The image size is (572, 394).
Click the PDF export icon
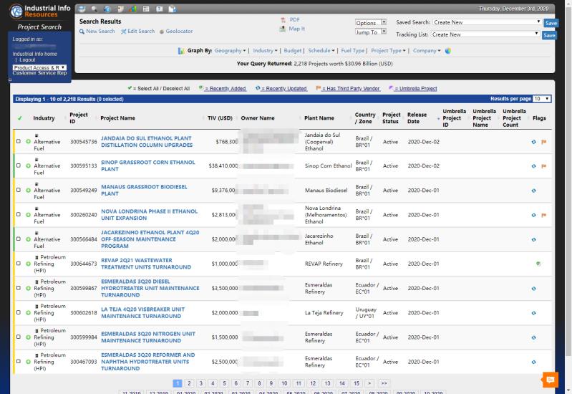(x=283, y=20)
